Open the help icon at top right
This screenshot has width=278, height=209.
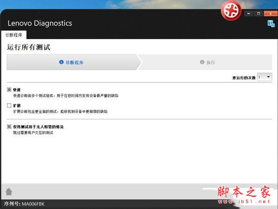pos(271,24)
